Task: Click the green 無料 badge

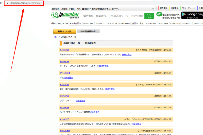Action: (159, 14)
